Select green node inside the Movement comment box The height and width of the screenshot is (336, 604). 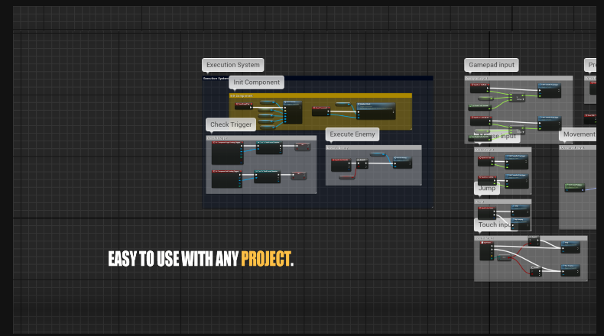click(x=575, y=187)
